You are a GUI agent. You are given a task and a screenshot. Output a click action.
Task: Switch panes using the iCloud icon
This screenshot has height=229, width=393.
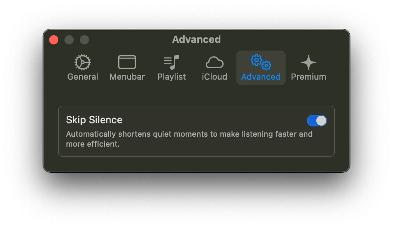coord(214,62)
